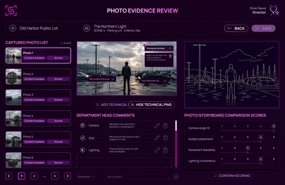Click the BACK button
Screen dimensions: 285x185
[236, 28]
